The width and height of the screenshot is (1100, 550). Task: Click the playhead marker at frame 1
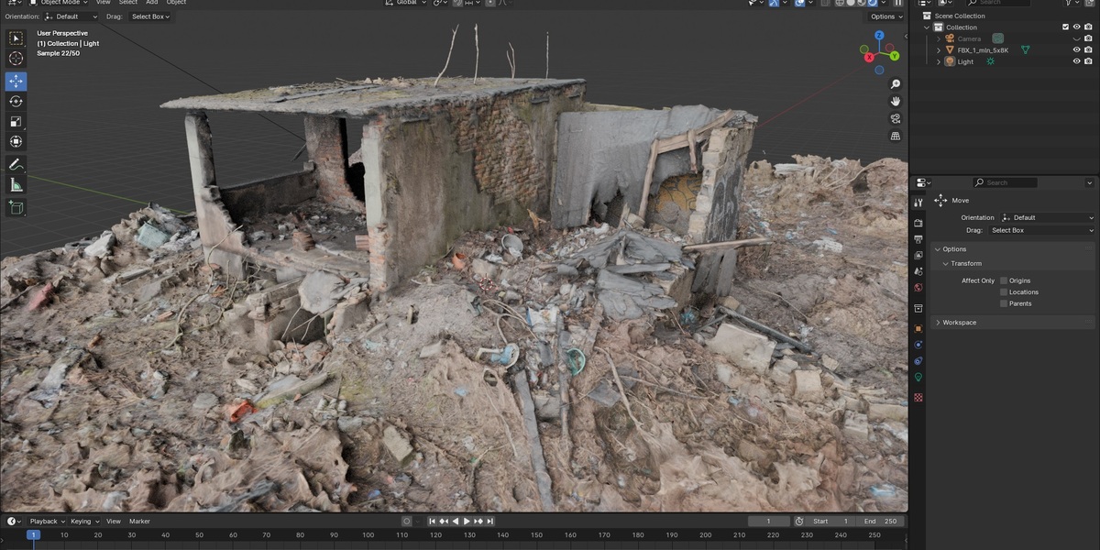point(33,534)
